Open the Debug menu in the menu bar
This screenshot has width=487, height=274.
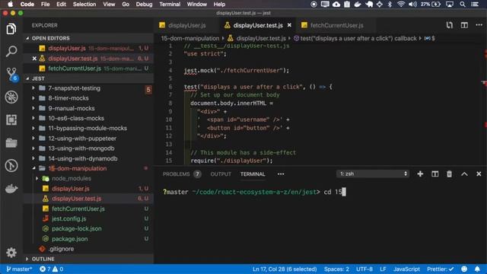(x=144, y=5)
